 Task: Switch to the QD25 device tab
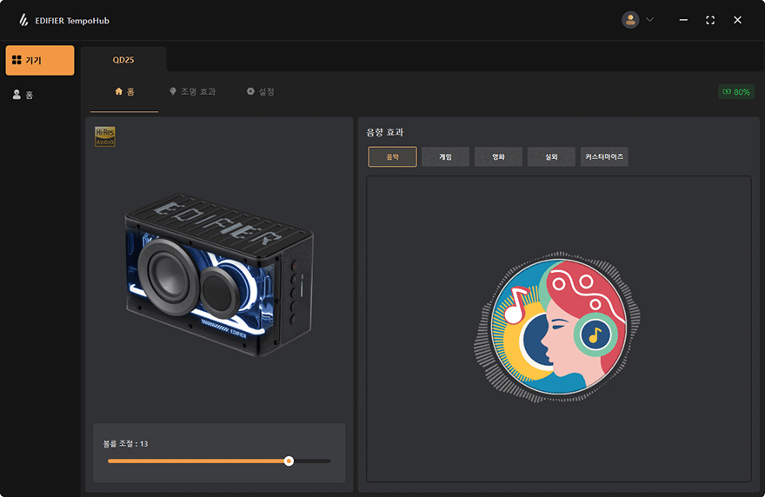click(123, 60)
